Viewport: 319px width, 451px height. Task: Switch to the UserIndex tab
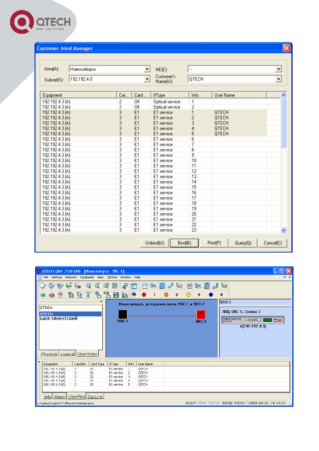87,353
